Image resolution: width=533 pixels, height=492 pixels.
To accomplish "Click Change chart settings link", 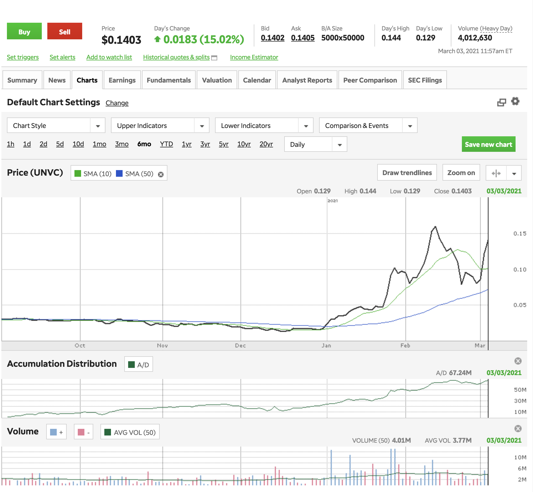I will coord(117,103).
